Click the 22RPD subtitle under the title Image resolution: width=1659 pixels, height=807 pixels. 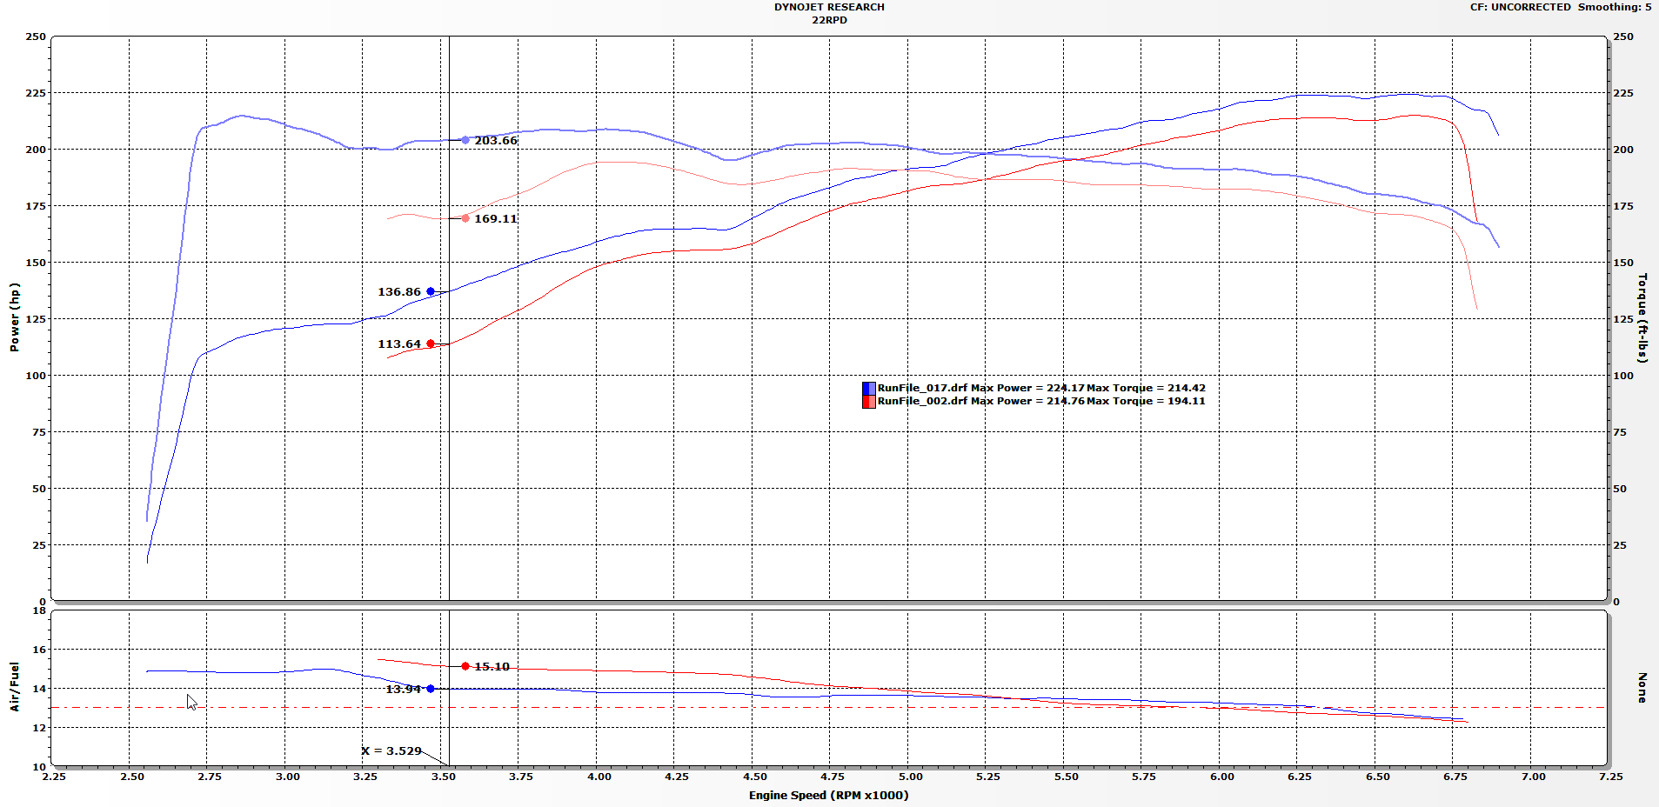click(829, 20)
